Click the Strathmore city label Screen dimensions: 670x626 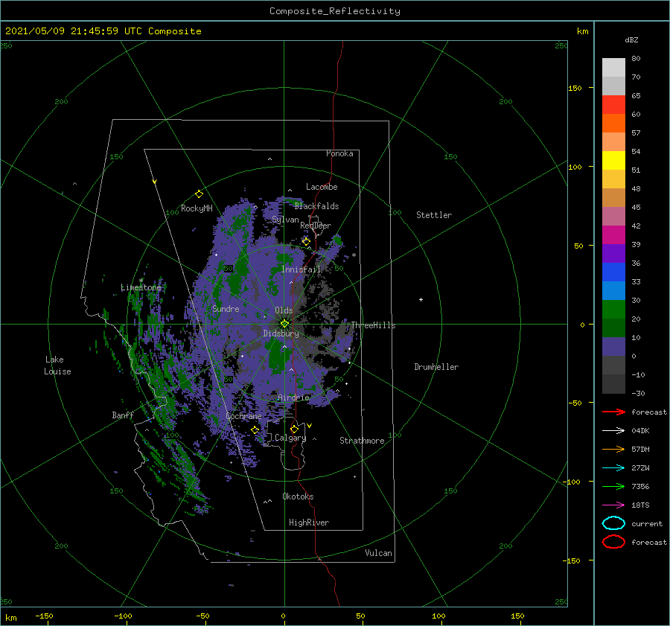click(362, 441)
